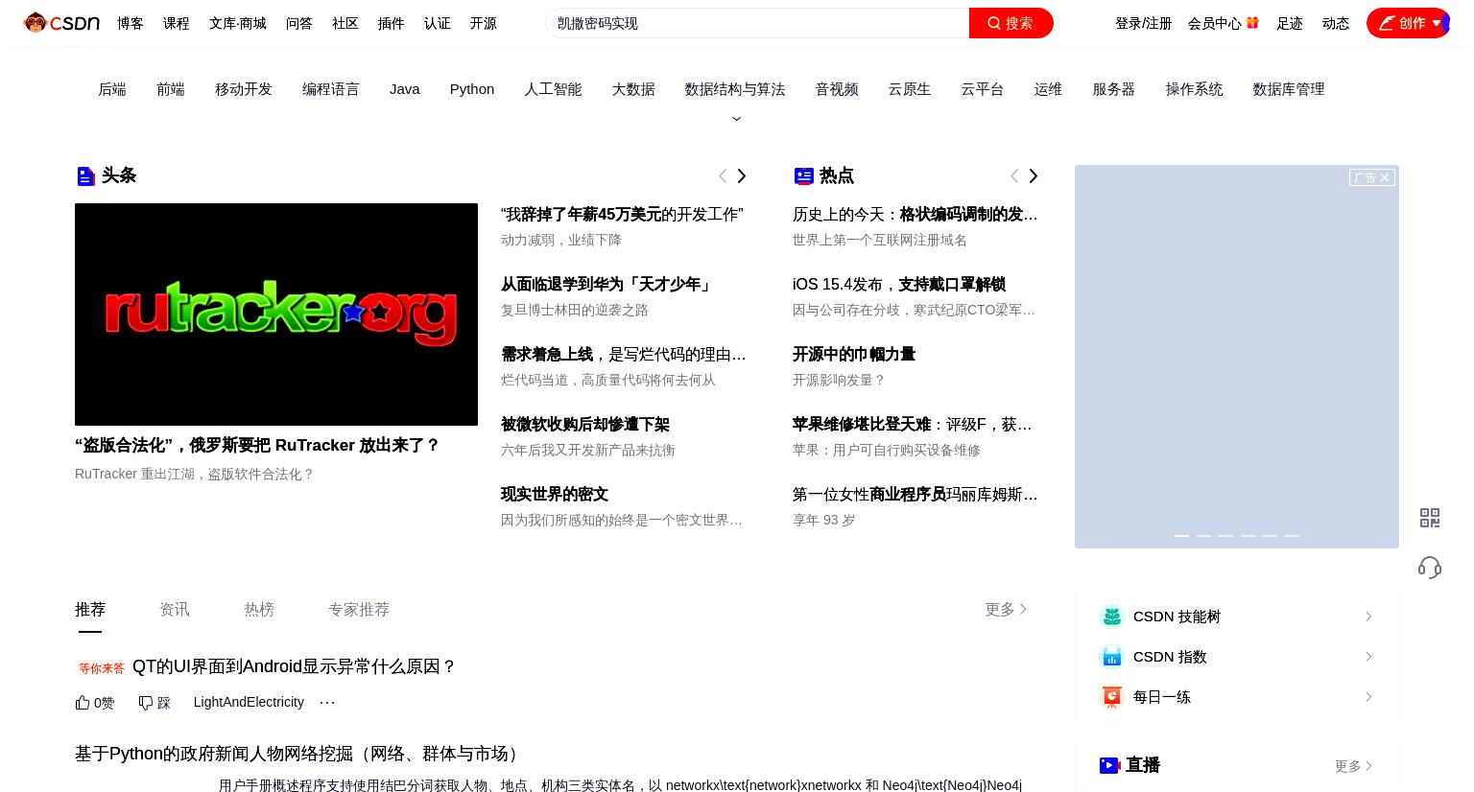The width and height of the screenshot is (1474, 792).
Task: Click the CSDN 技能树 icon
Action: coord(1112,617)
